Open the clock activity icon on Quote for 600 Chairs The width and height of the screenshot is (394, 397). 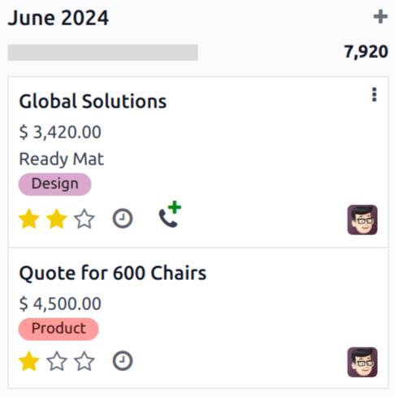pos(123,361)
